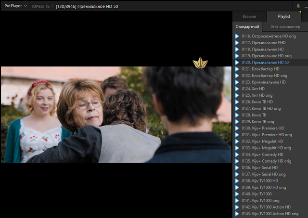Select playlist entry 0123. Криминальное HD
Image resolution: width=308 pixels, height=218 pixels.
click(x=270, y=82)
